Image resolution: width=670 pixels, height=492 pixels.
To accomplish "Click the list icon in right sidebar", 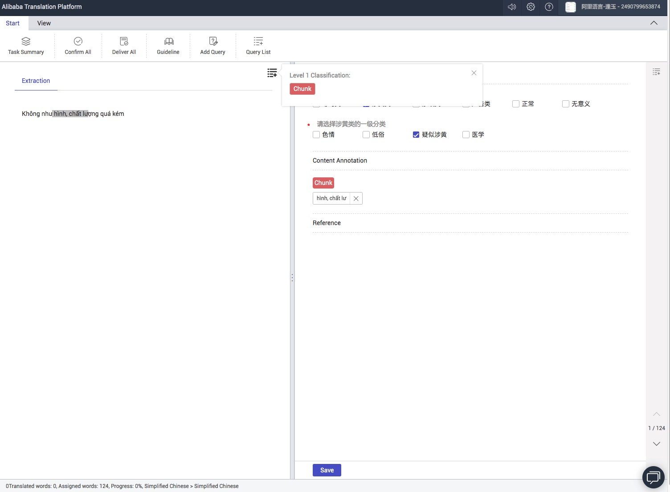I will 656,72.
